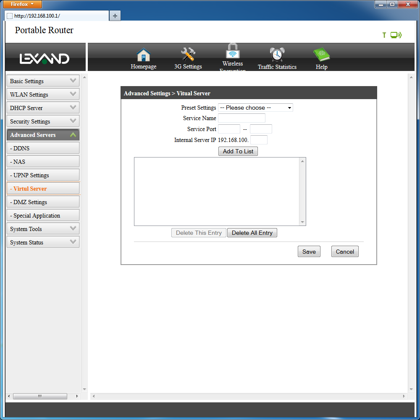Click sidebar horizontal scrollbar thumb
The image size is (420, 420).
[x=40, y=396]
